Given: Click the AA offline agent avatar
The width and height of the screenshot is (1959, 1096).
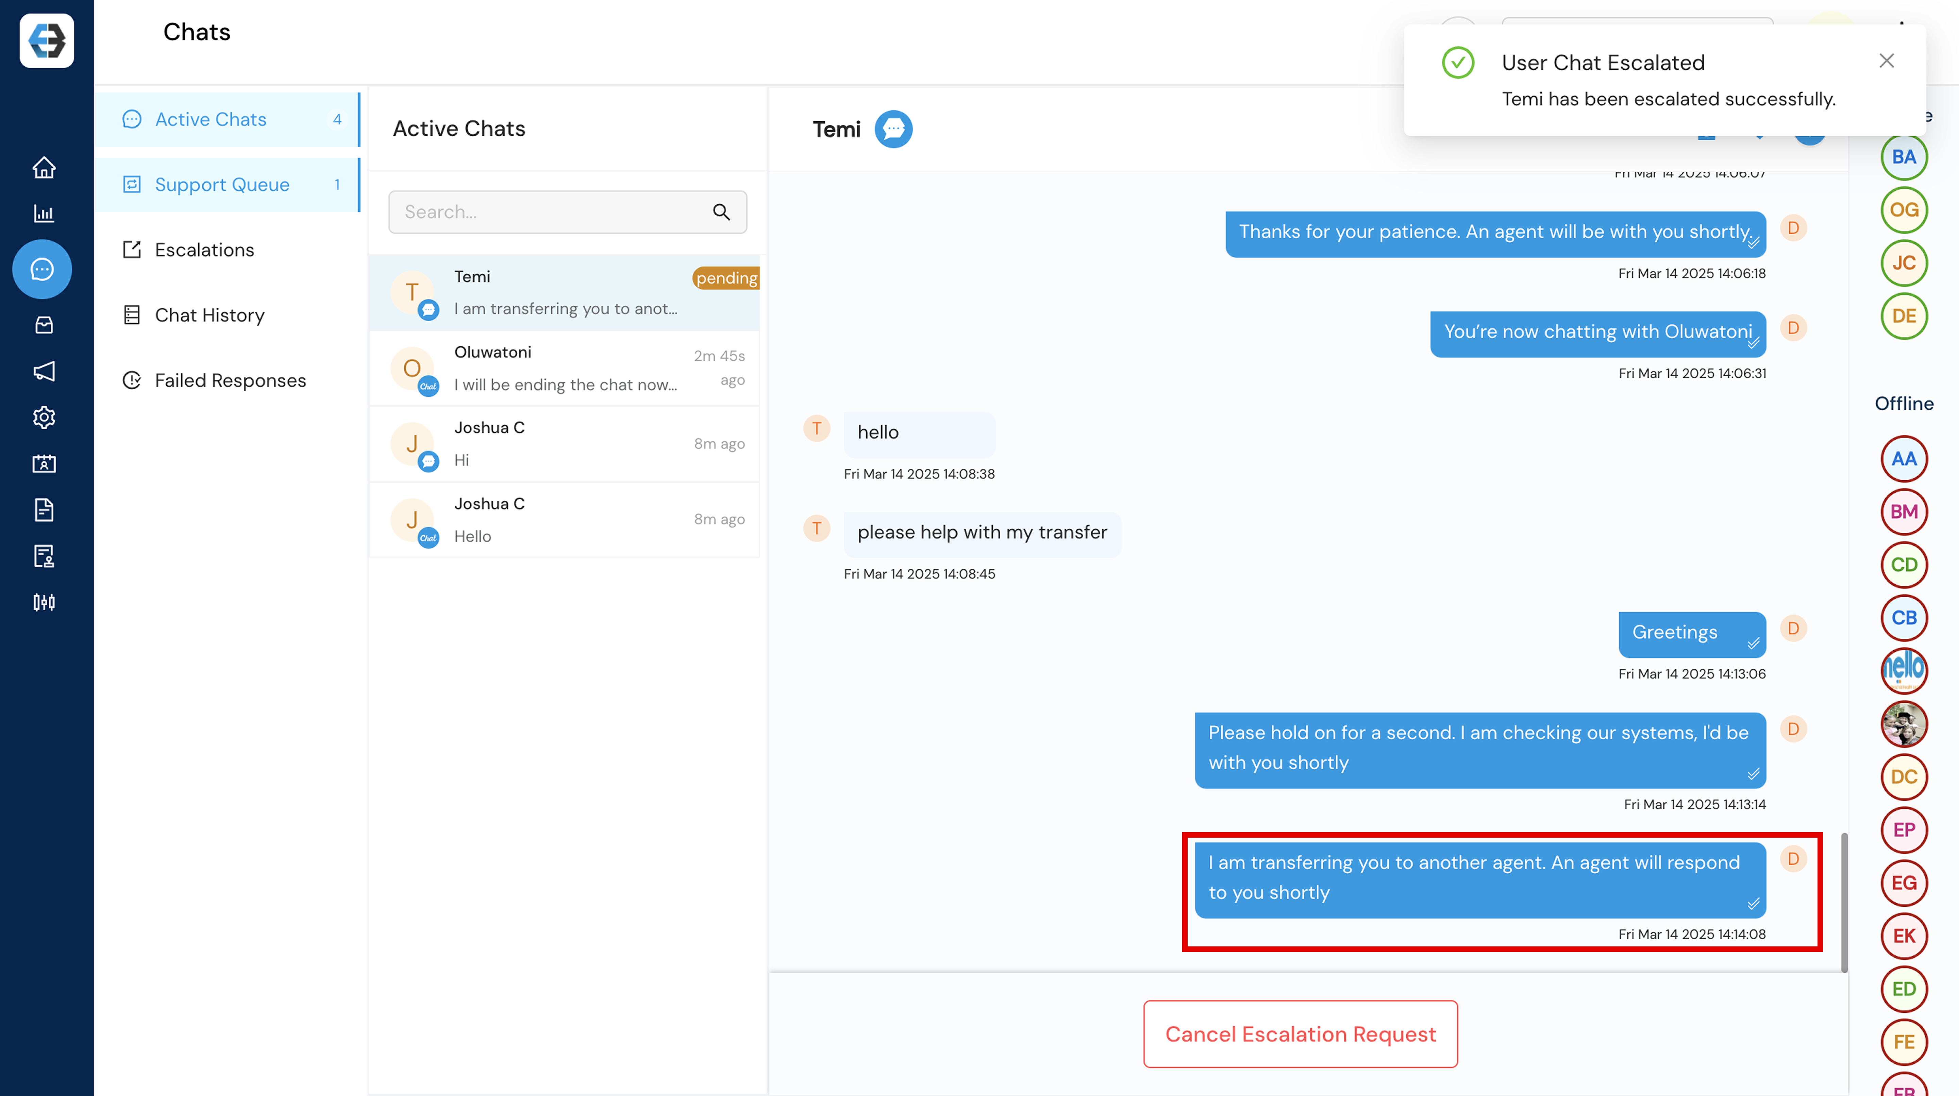Looking at the screenshot, I should [1904, 459].
